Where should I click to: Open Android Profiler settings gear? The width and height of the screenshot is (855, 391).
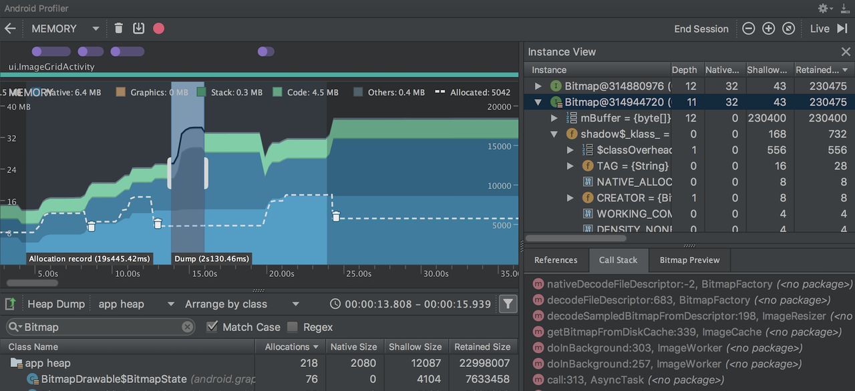click(x=822, y=8)
